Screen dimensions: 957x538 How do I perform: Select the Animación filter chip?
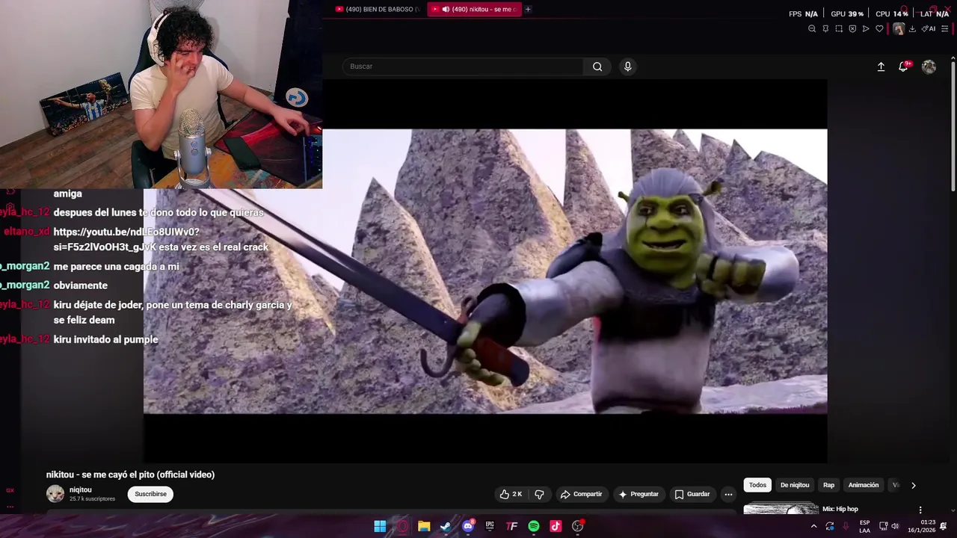tap(864, 485)
